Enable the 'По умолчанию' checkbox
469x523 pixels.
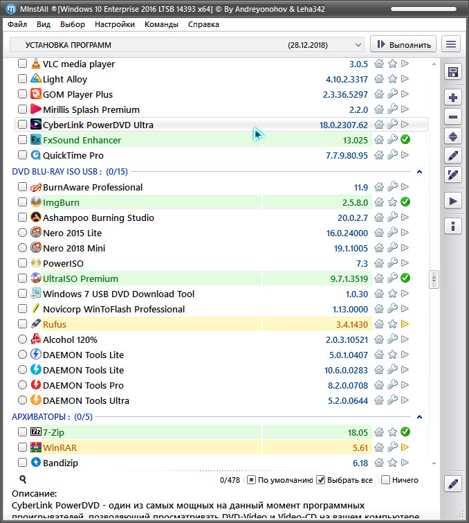point(253,480)
